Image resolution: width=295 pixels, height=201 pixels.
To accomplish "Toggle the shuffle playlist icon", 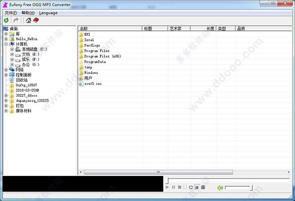I will (203, 187).
